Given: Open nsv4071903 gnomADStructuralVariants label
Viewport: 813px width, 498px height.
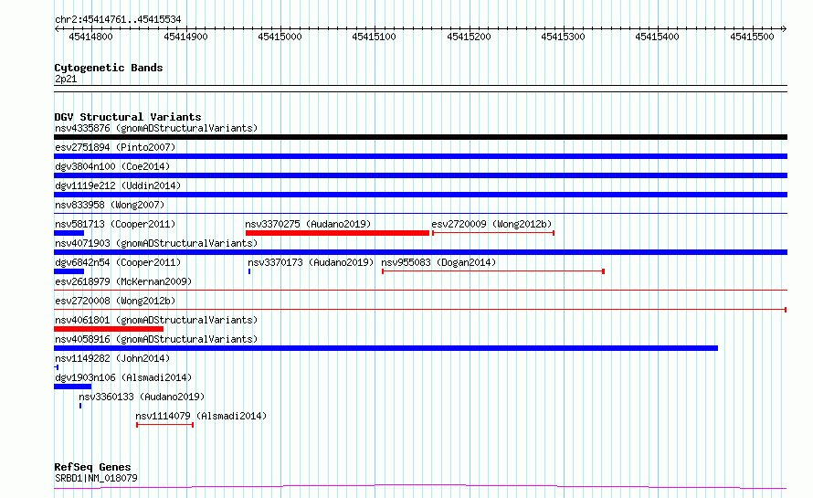Looking at the screenshot, I should coord(156,243).
